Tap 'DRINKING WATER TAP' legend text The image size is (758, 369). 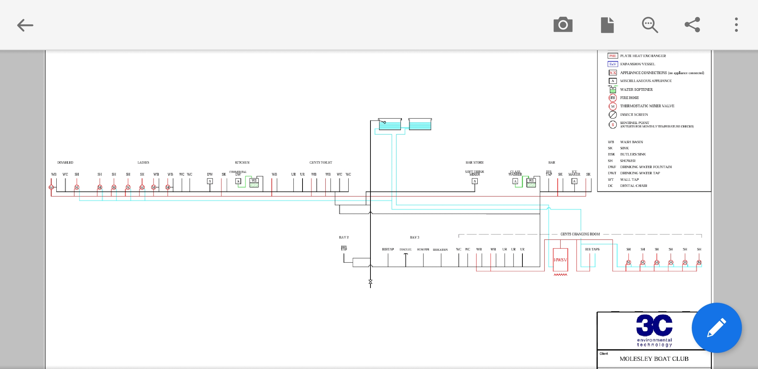tap(640, 173)
